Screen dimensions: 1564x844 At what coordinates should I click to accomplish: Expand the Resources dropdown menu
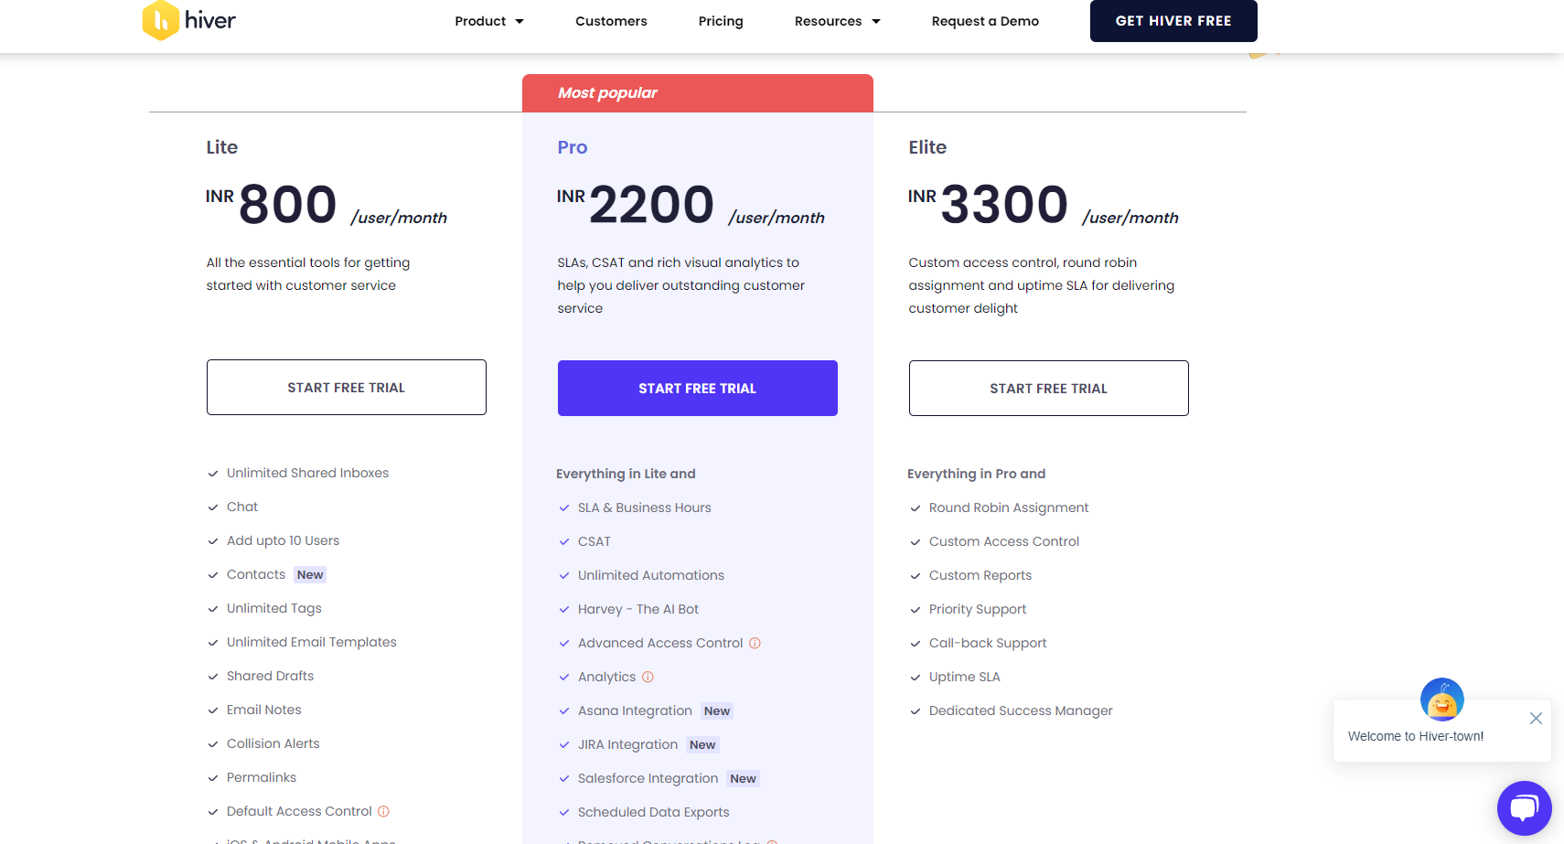[x=837, y=21]
